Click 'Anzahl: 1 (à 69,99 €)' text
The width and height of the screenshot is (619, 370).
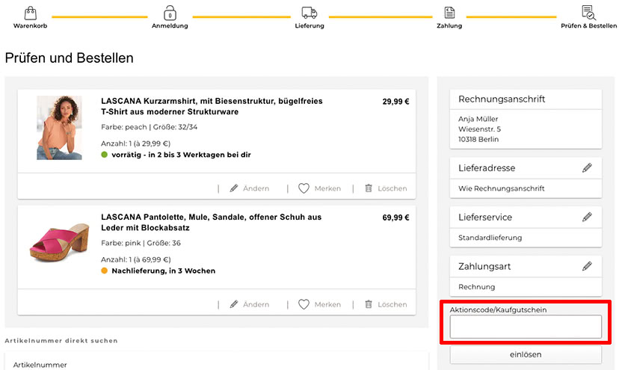136,260
